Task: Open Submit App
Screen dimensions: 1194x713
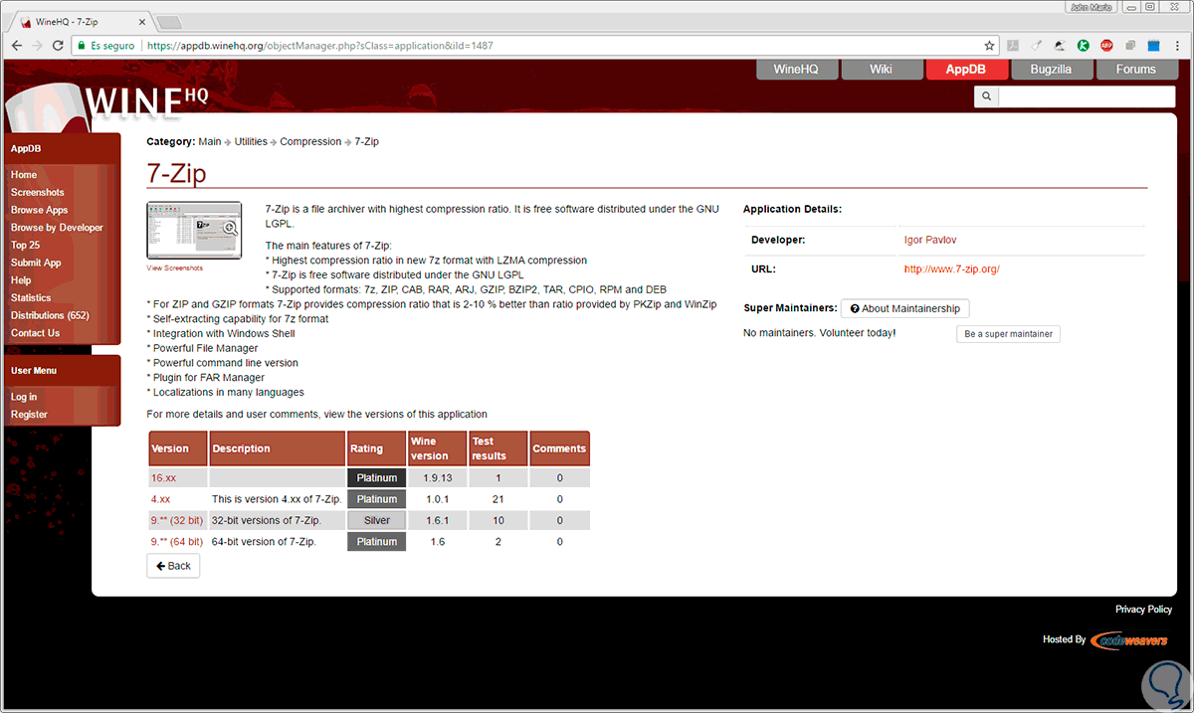Action: pyautogui.click(x=36, y=264)
